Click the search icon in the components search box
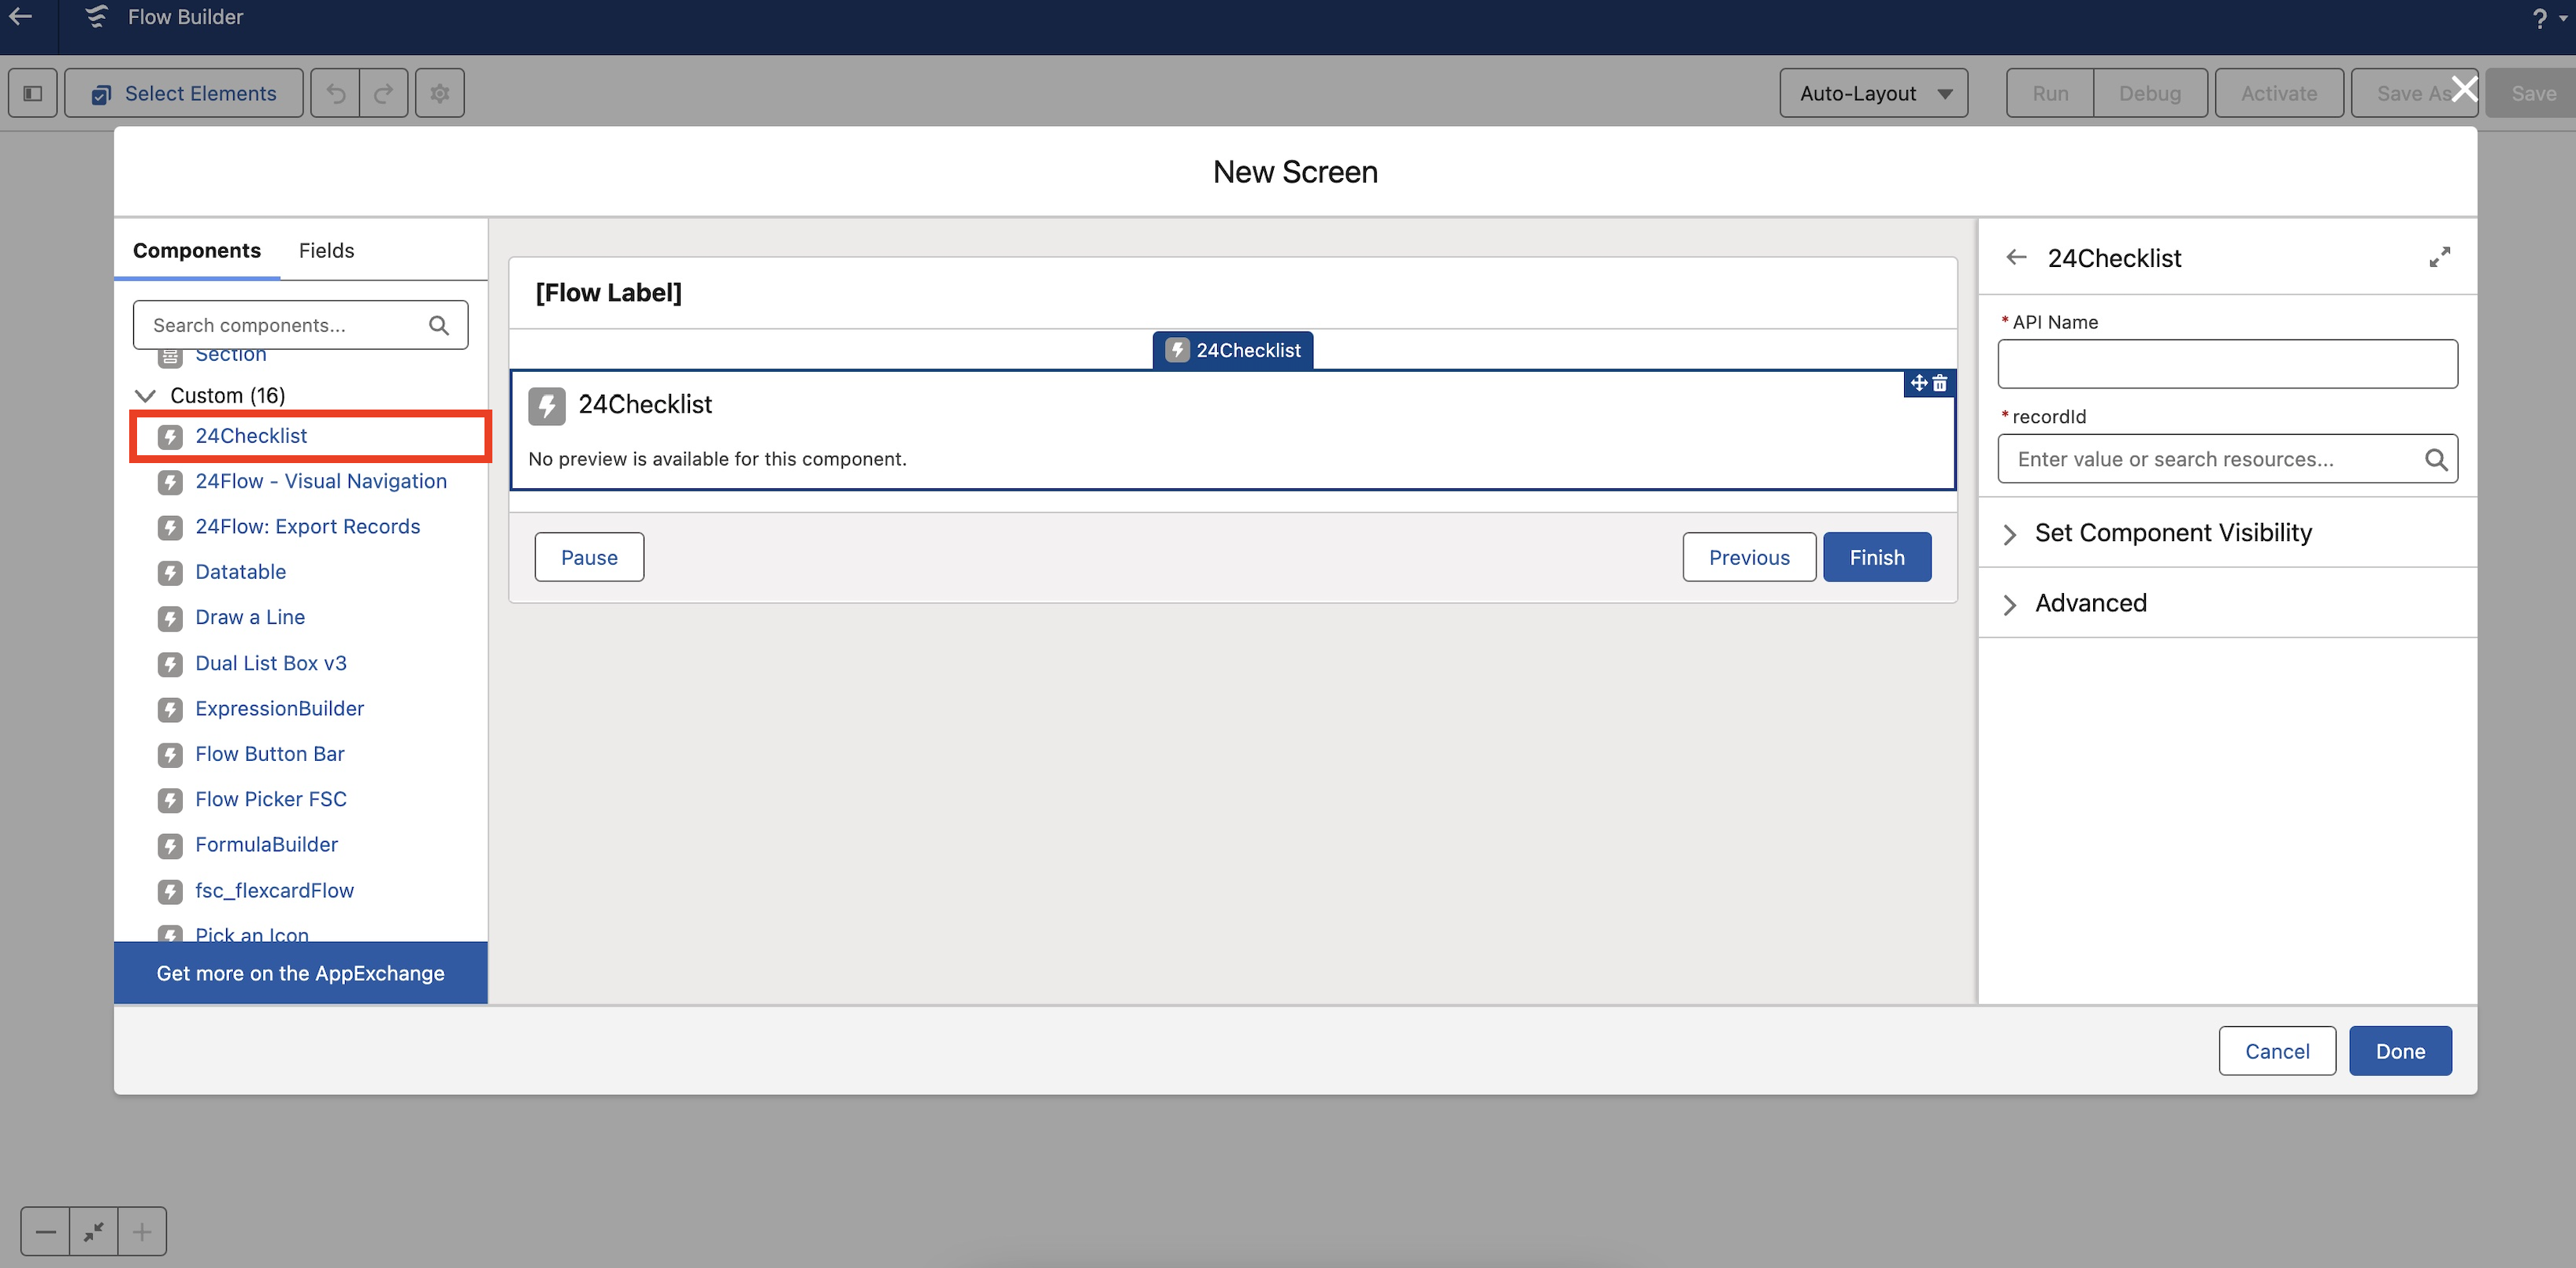The image size is (2576, 1268). (439, 325)
